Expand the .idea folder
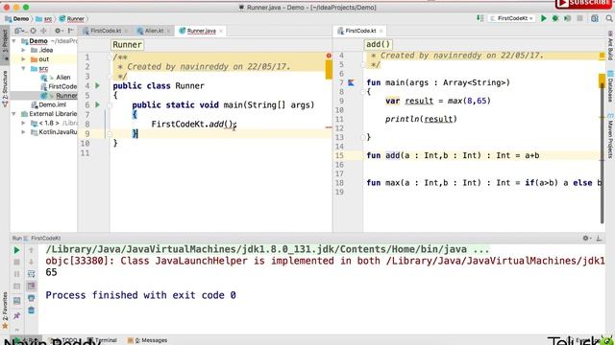This screenshot has width=615, height=345. tap(23, 50)
